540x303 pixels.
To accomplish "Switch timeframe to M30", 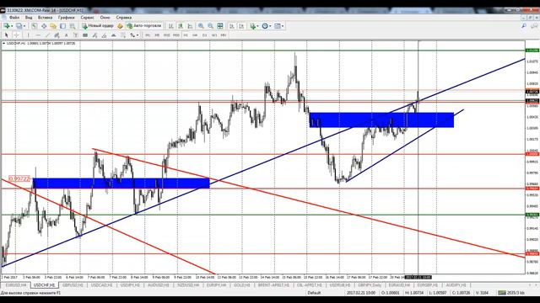I will (x=176, y=35).
